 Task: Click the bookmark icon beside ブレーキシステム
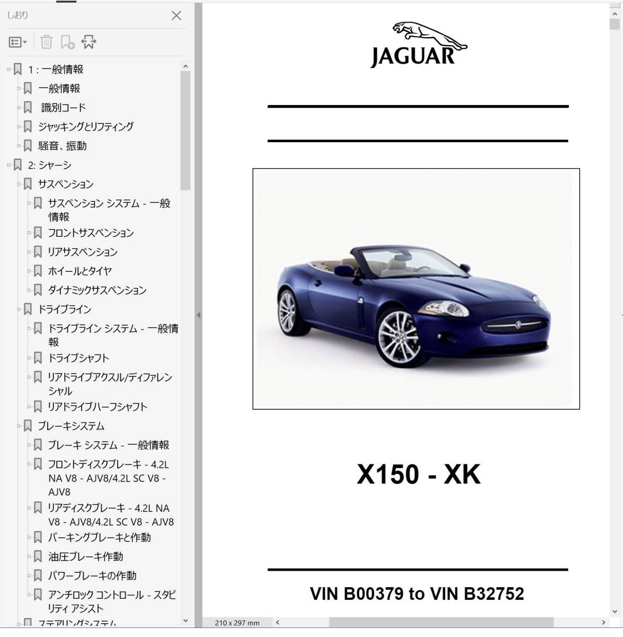(x=28, y=426)
